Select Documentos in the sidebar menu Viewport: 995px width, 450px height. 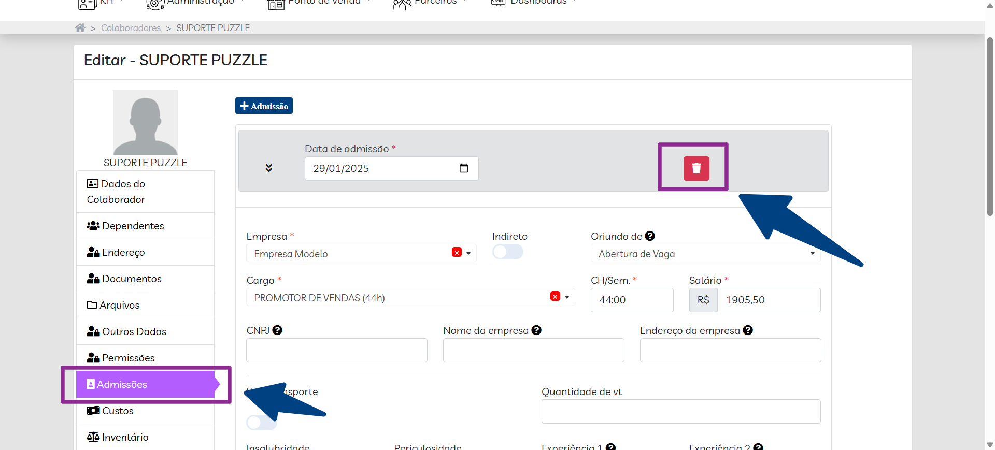coord(132,279)
